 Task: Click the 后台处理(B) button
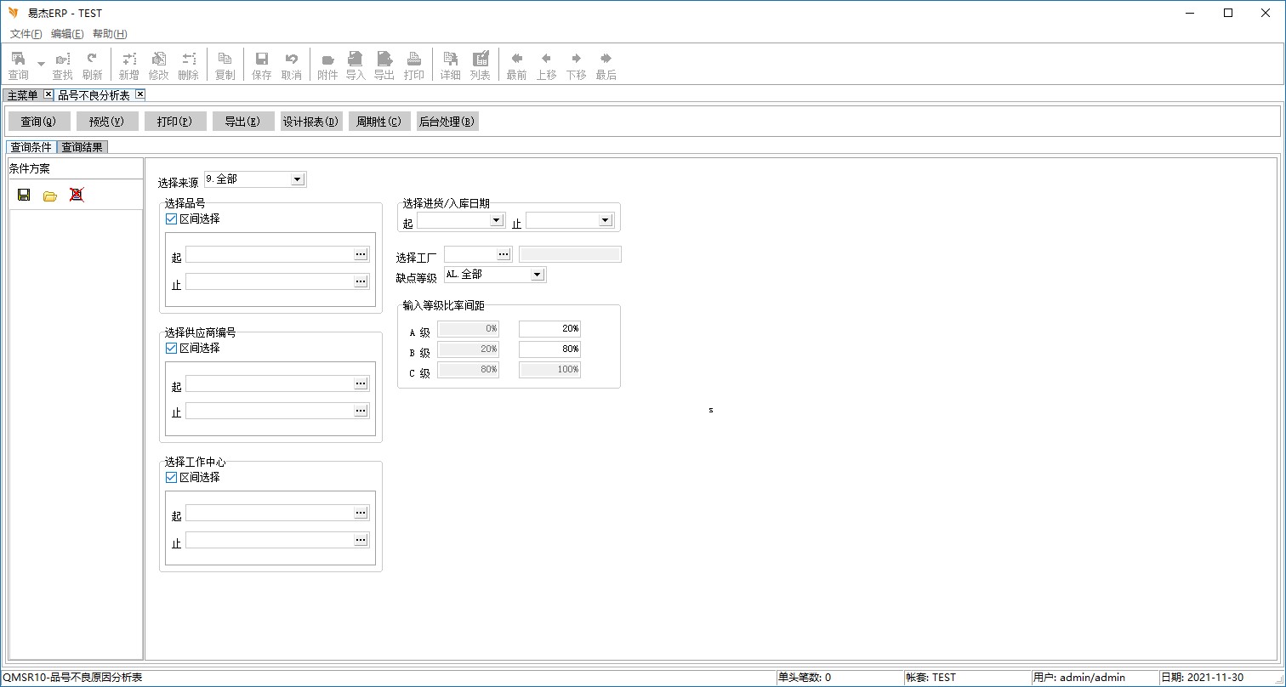[x=447, y=122]
